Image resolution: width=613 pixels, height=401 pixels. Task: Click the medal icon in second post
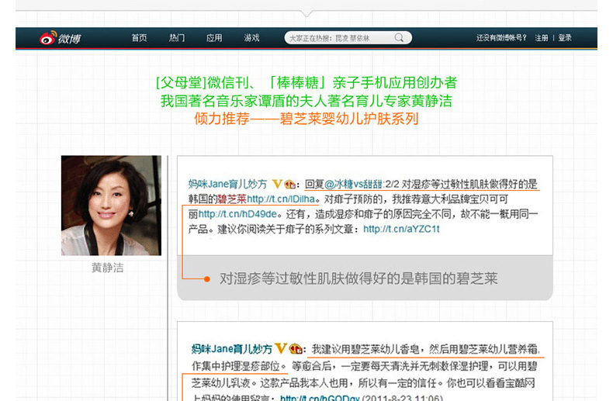click(x=295, y=349)
